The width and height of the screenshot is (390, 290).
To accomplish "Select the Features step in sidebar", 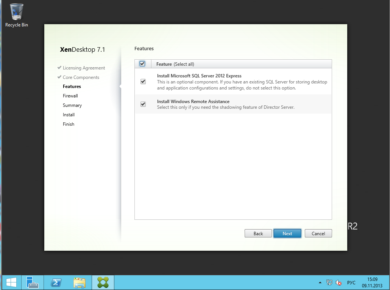I will pyautogui.click(x=72, y=86).
